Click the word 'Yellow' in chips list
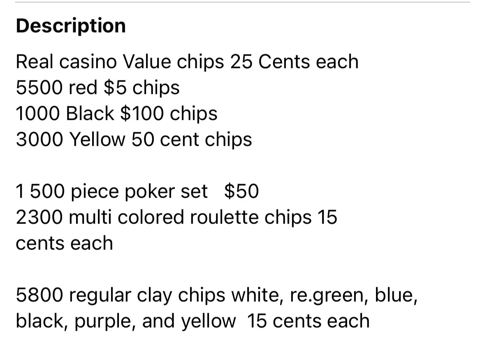This screenshot has width=485, height=342. 97,140
